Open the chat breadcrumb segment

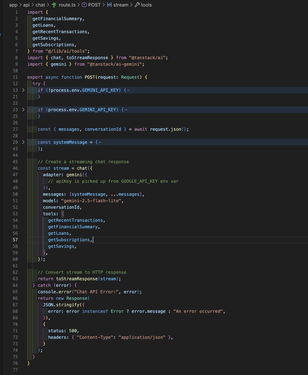coord(40,5)
